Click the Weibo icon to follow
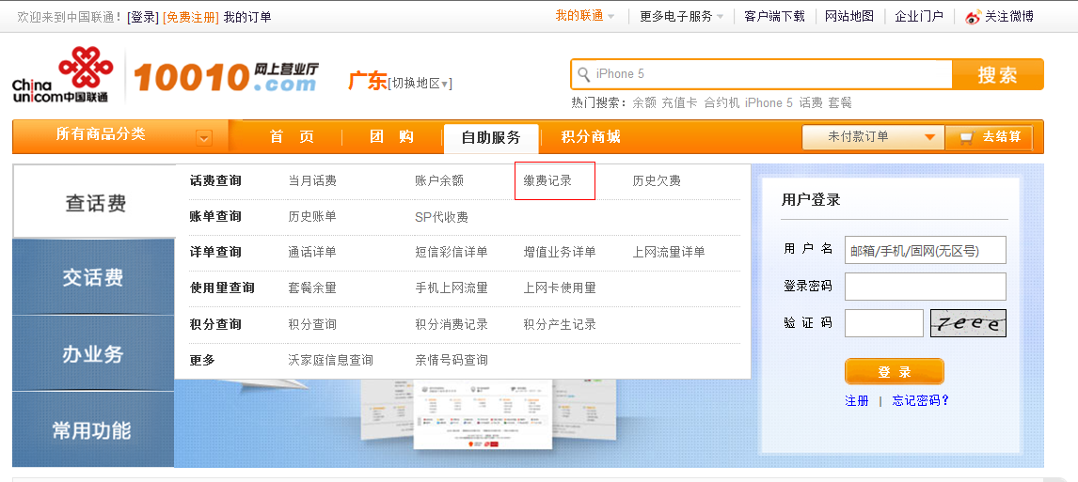Screen dimensions: 1078x482 (973, 16)
